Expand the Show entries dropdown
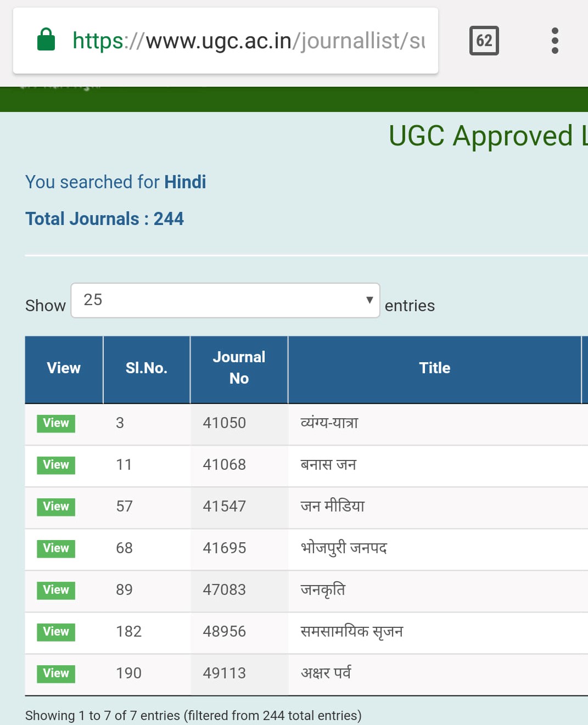 [x=225, y=300]
